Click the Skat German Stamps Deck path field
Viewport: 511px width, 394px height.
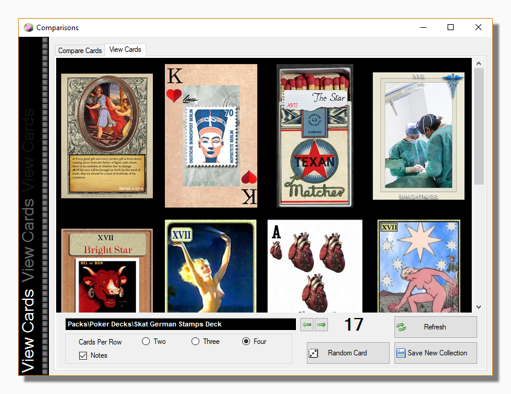[181, 325]
